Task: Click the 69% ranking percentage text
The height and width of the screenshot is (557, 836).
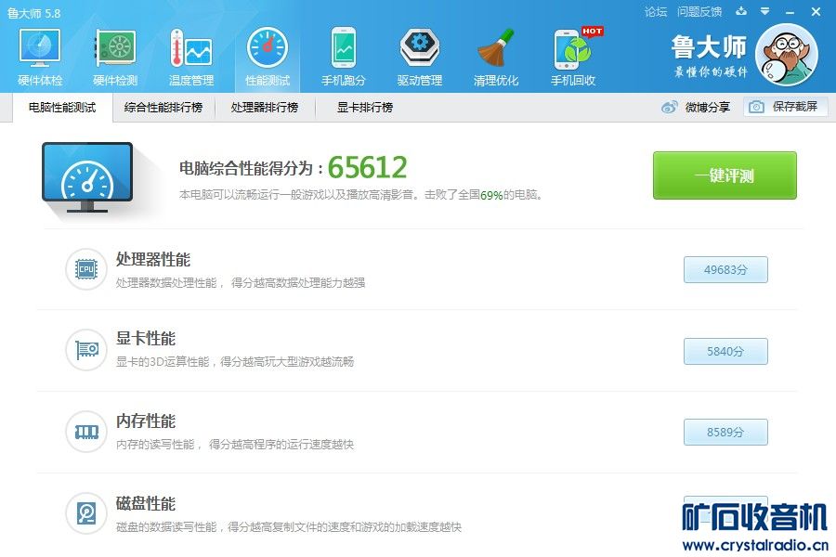Action: [x=491, y=195]
